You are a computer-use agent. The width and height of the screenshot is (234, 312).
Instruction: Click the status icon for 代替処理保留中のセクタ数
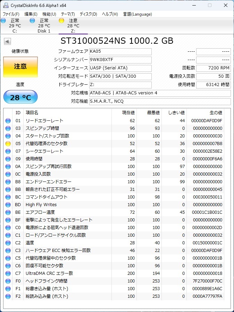8,258
